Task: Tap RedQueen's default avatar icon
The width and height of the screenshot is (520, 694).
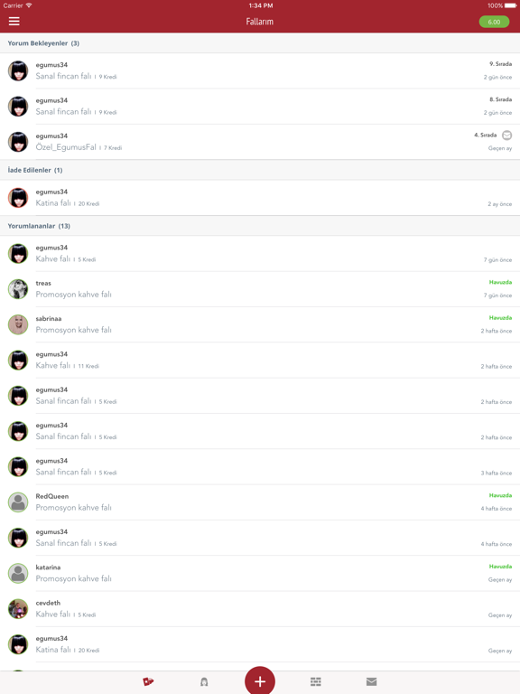Action: pyautogui.click(x=18, y=502)
